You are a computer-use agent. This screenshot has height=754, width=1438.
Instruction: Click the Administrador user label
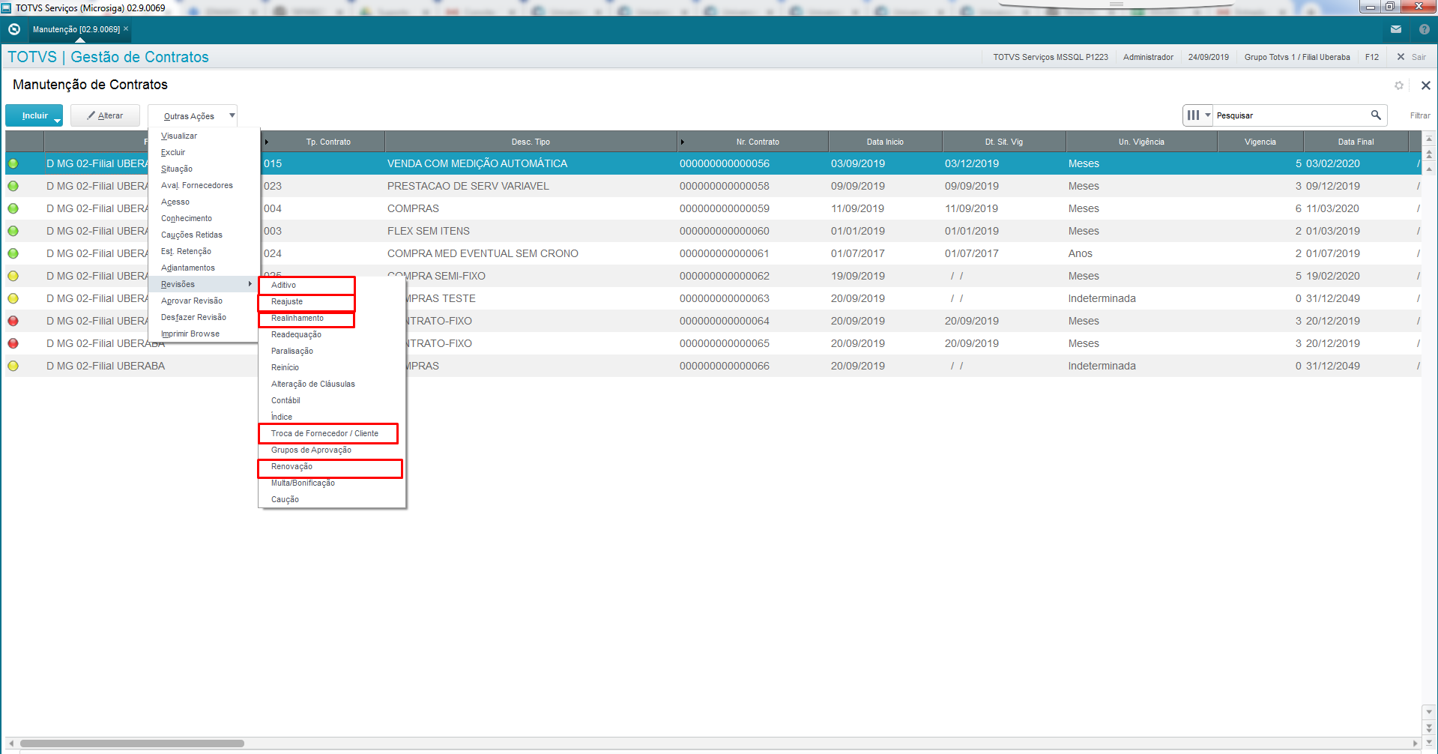tap(1148, 57)
